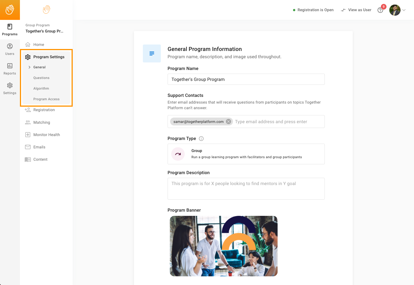The width and height of the screenshot is (414, 285).
Task: Click the "Support Contacts" label
Action: [185, 95]
